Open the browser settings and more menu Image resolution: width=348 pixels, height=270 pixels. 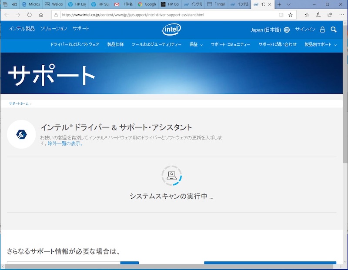341,15
